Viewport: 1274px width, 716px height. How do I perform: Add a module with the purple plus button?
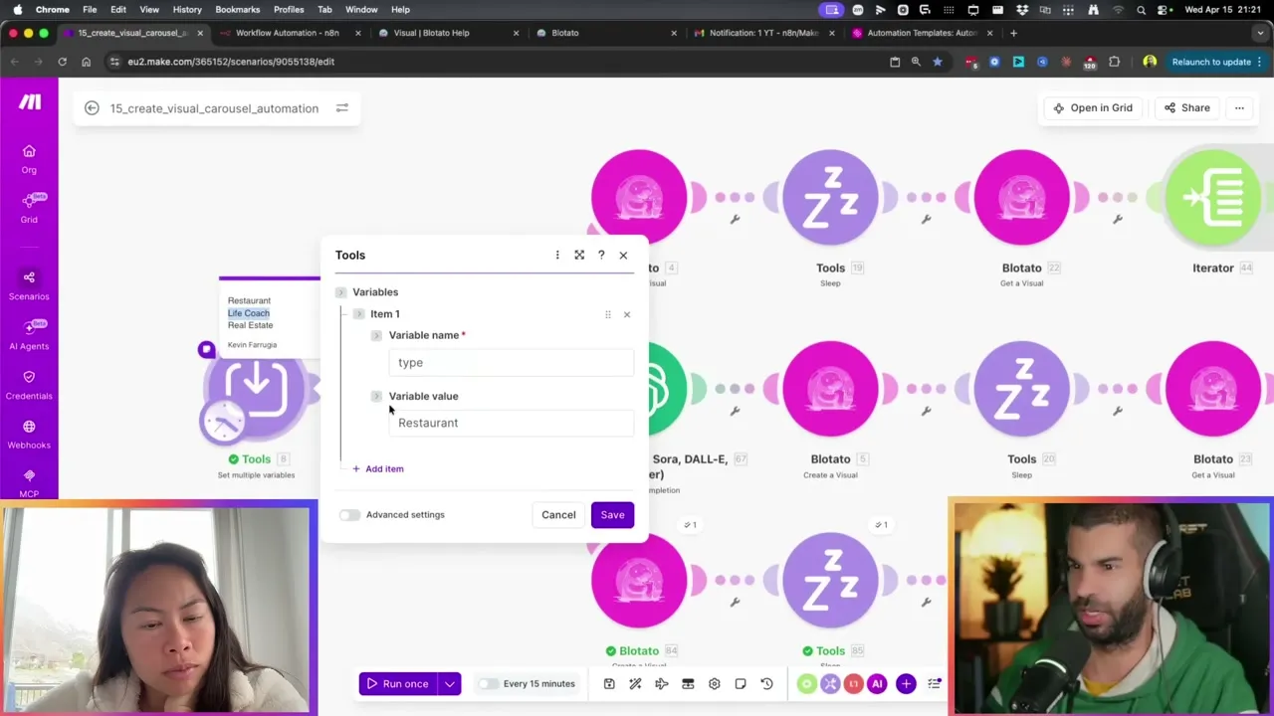tap(906, 684)
